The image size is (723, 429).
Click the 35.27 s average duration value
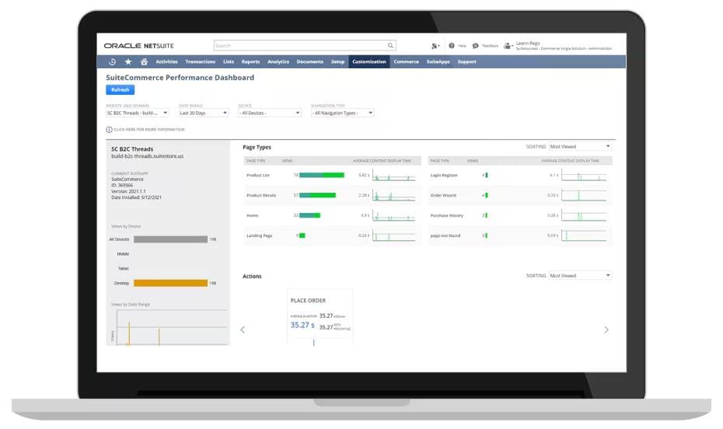pyautogui.click(x=302, y=325)
